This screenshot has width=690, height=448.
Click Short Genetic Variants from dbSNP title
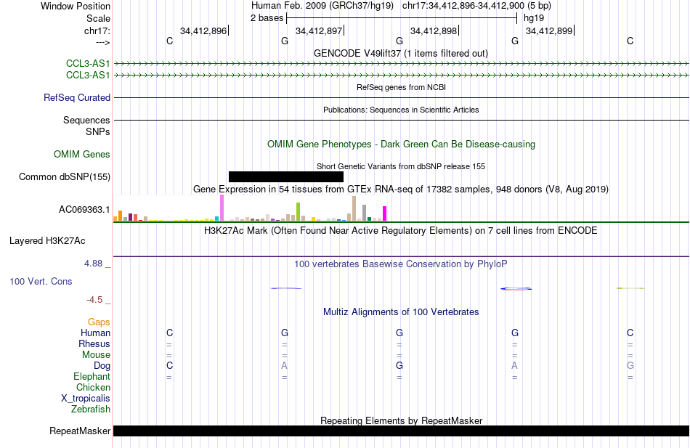click(401, 166)
